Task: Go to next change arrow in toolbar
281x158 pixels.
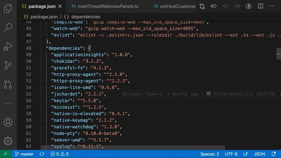Action: tap(237, 6)
